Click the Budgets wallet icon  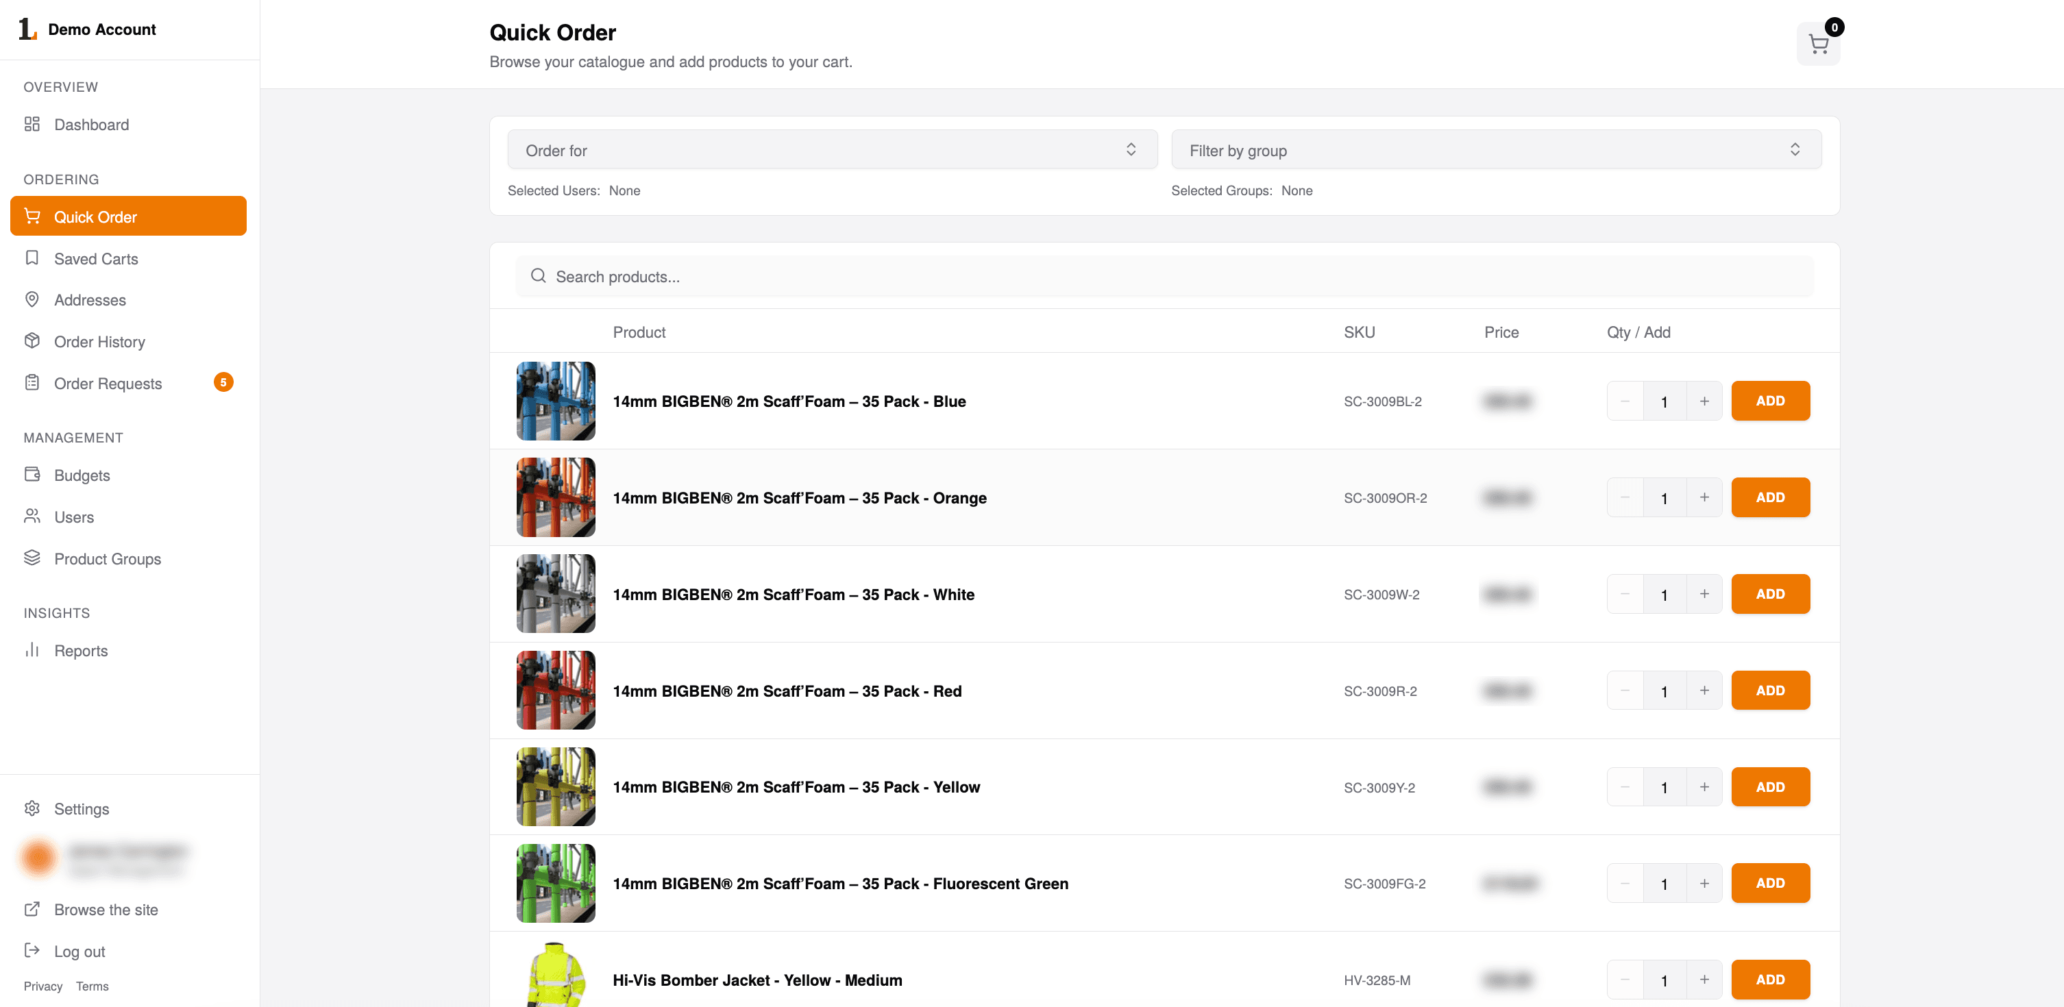(x=32, y=474)
